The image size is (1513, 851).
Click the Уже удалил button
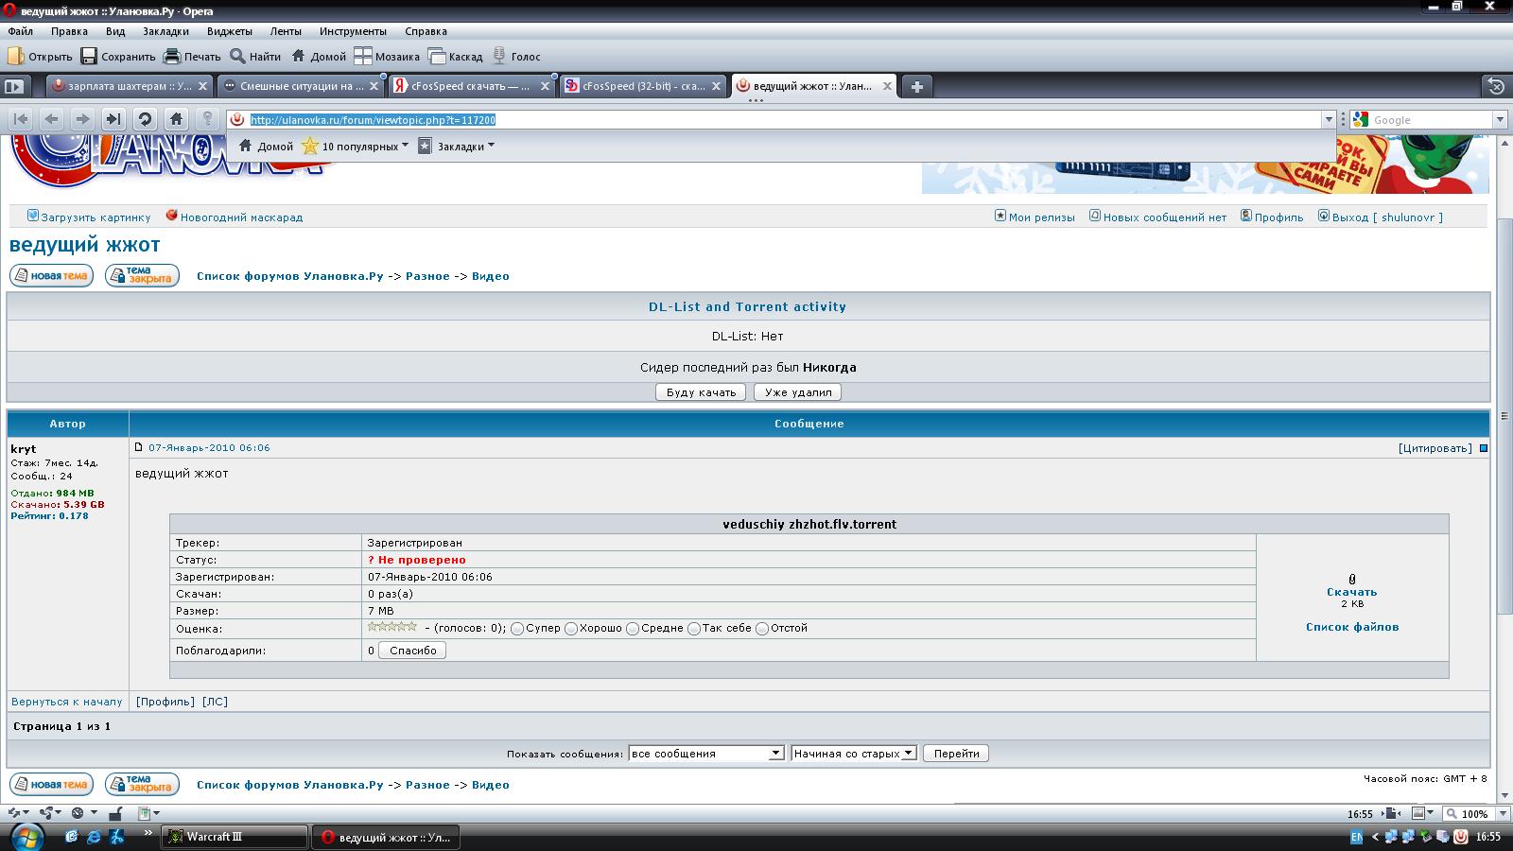(798, 392)
